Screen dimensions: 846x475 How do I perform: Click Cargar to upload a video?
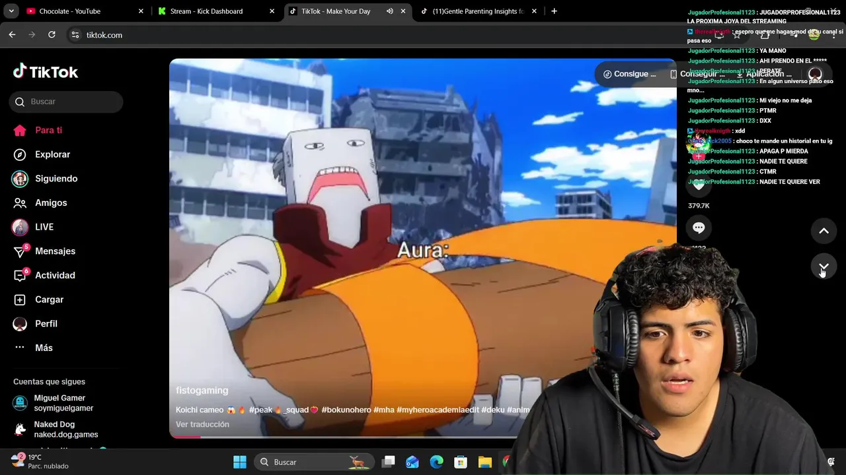[x=38, y=300]
